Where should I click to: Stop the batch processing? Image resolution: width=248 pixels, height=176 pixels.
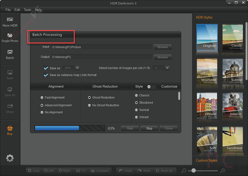149,129
